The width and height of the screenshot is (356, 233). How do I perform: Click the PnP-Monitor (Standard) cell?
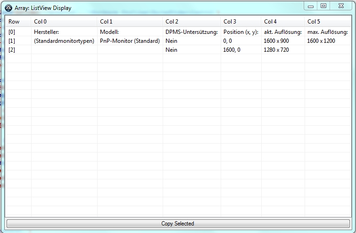pos(130,41)
